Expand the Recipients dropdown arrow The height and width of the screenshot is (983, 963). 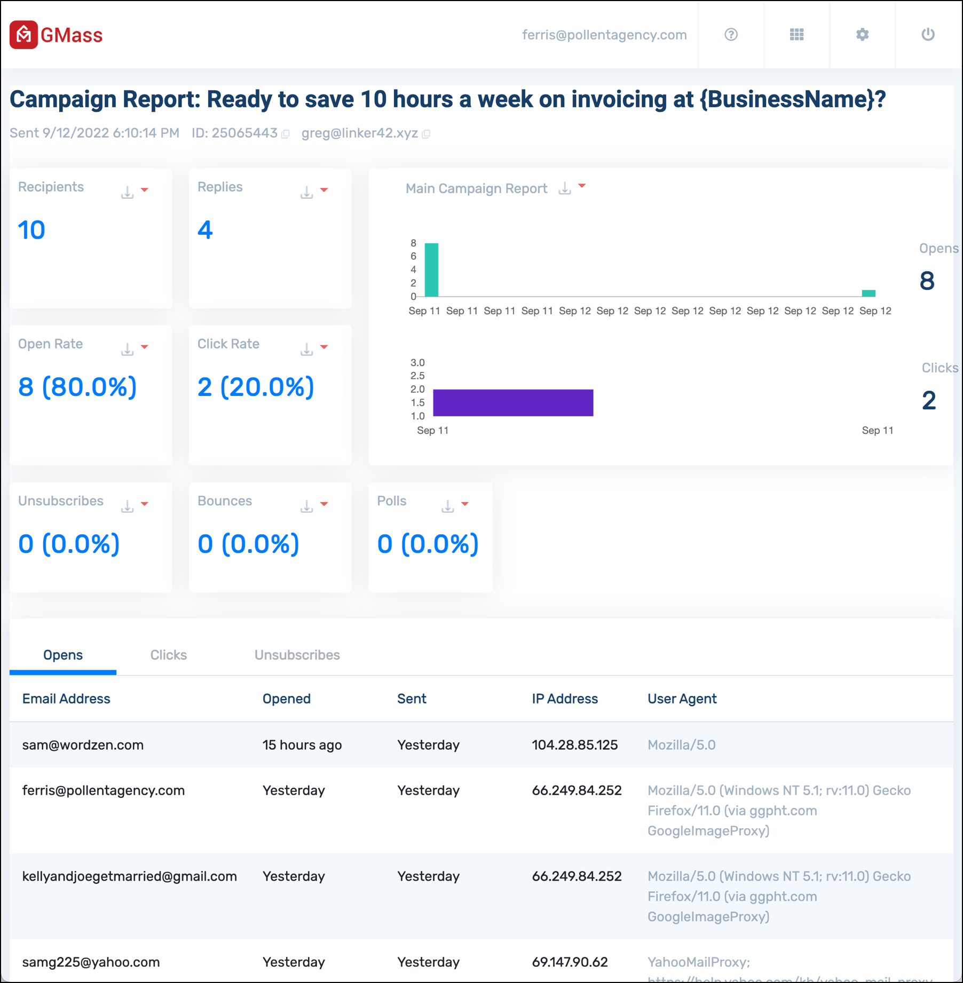145,190
